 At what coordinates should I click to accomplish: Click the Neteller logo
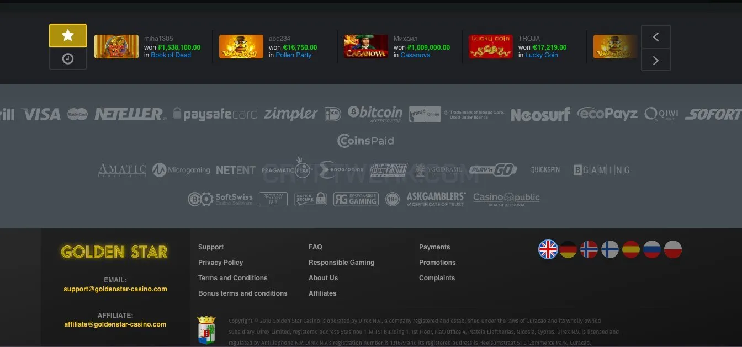[130, 114]
